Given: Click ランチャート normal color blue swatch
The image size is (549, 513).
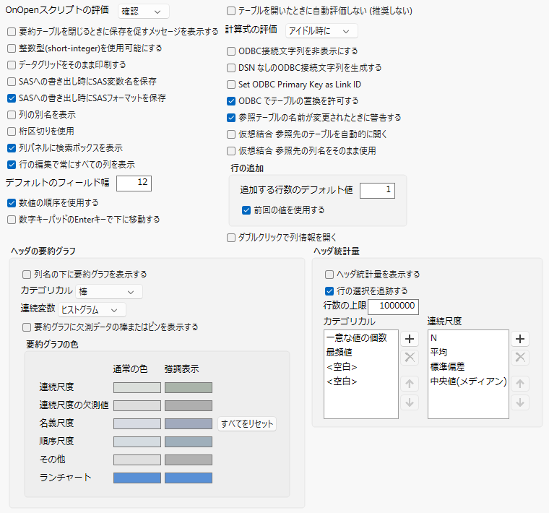Looking at the screenshot, I should click(x=137, y=478).
